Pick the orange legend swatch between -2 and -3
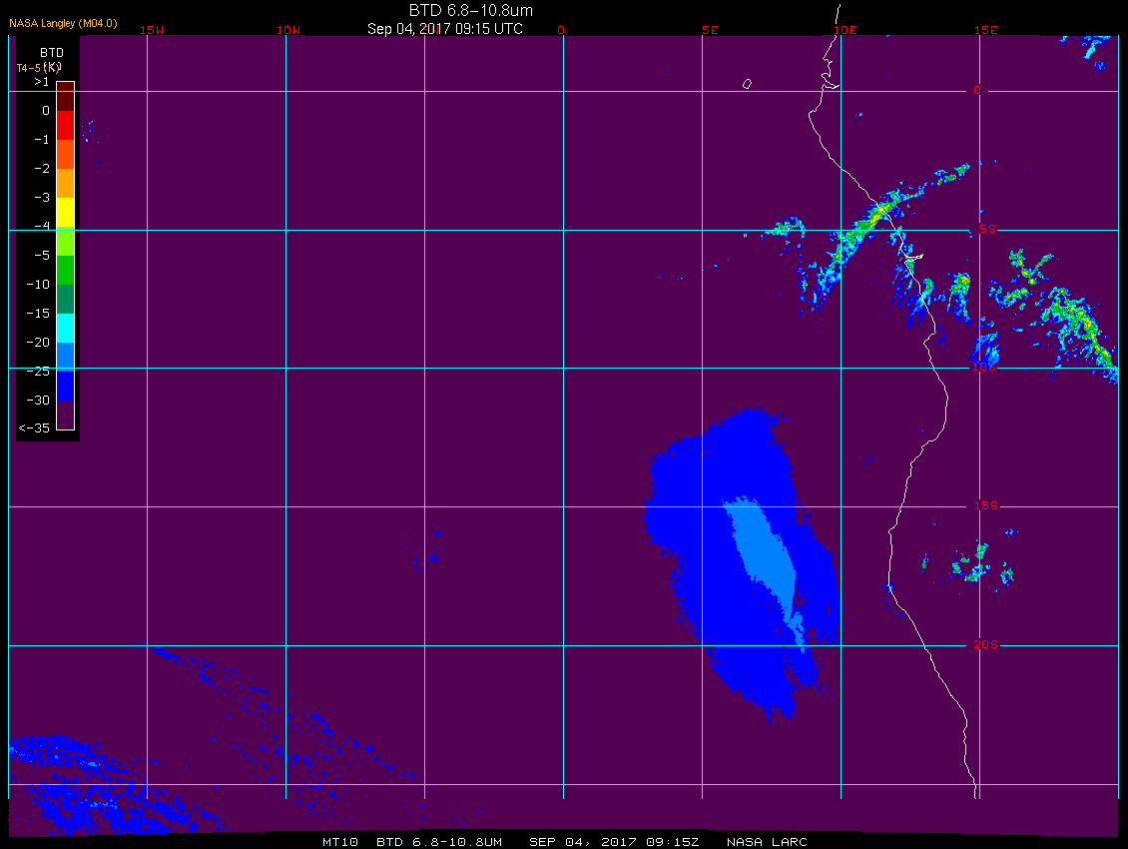This screenshot has width=1128, height=849. click(66, 183)
